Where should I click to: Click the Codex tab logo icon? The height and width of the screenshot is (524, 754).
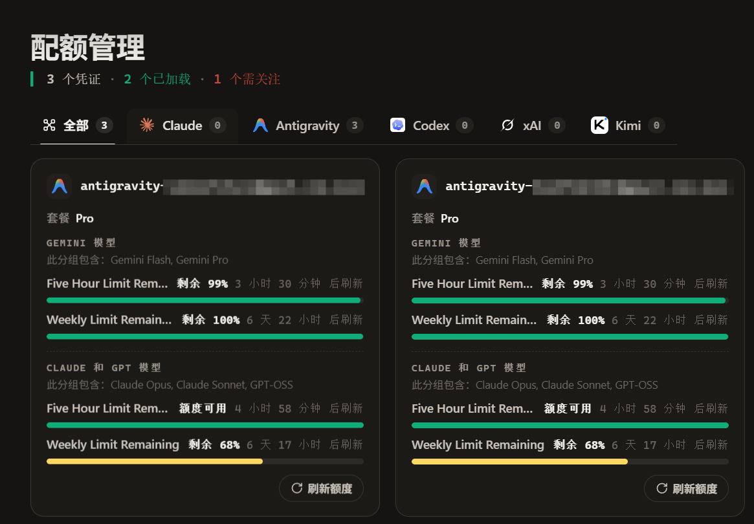(x=397, y=125)
